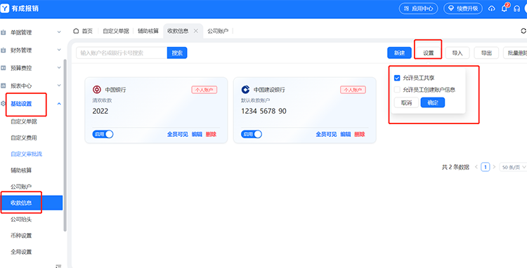The image size is (527, 268).
Task: Open notifications bell icon
Action: click(504, 8)
